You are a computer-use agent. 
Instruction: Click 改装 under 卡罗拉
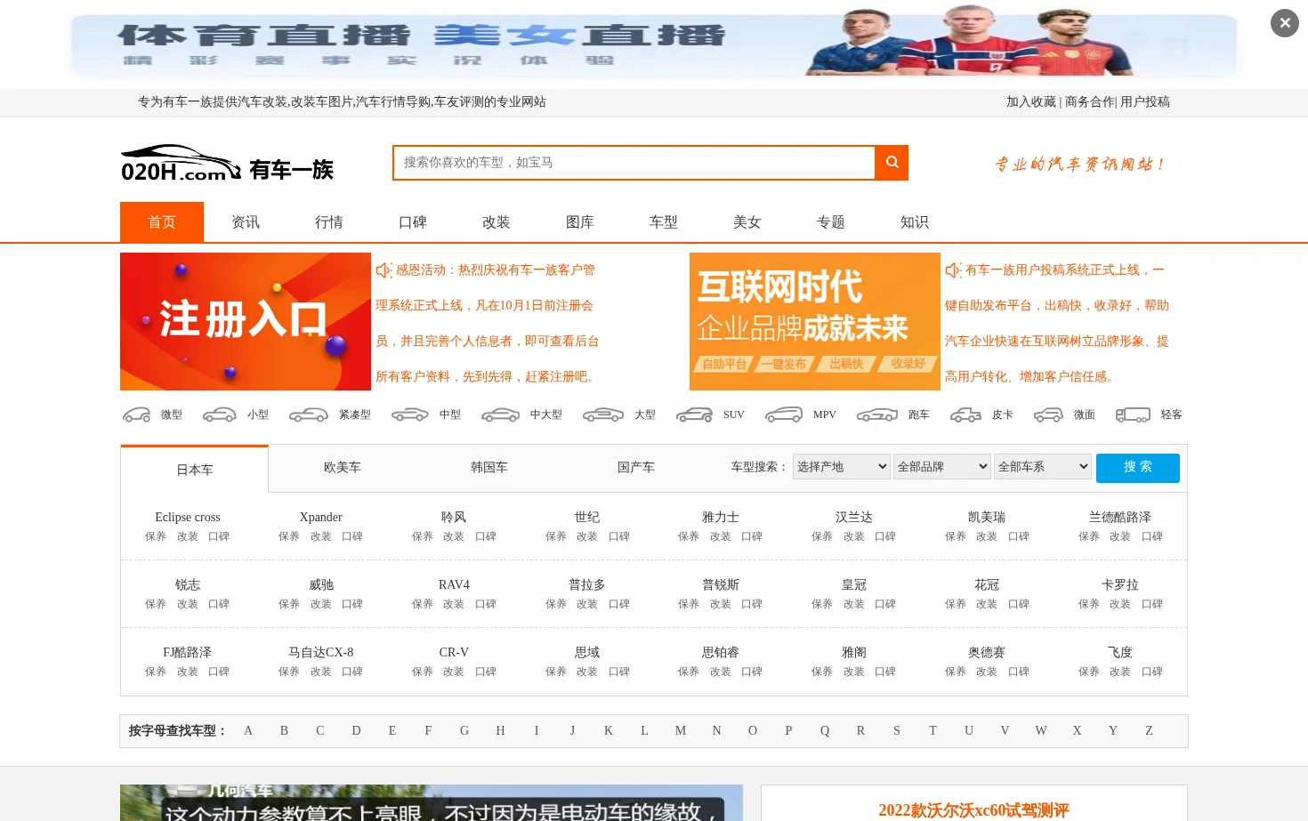(1120, 604)
